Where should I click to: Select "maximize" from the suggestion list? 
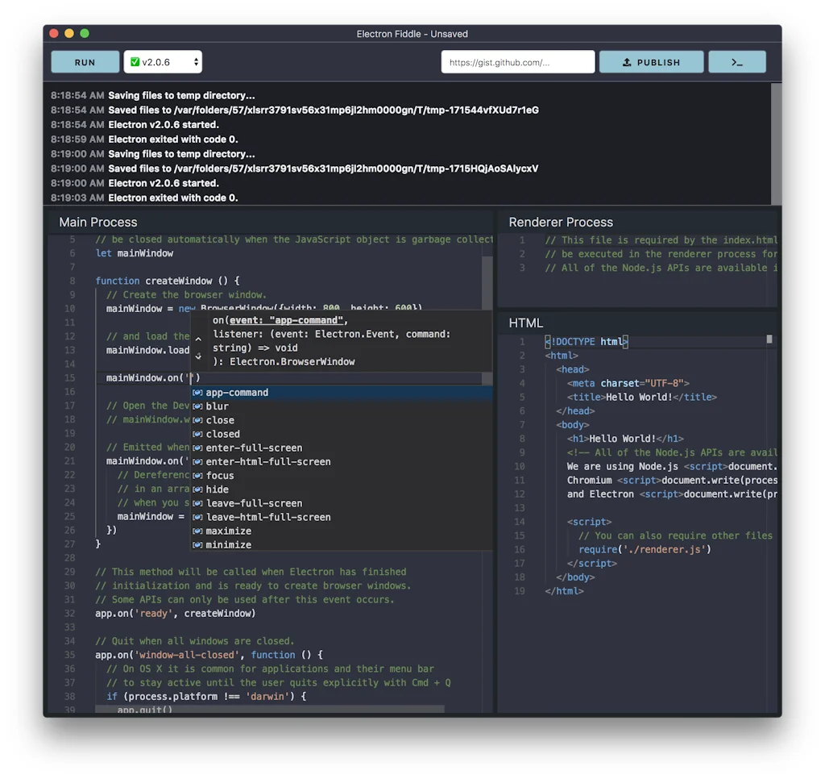click(x=233, y=531)
